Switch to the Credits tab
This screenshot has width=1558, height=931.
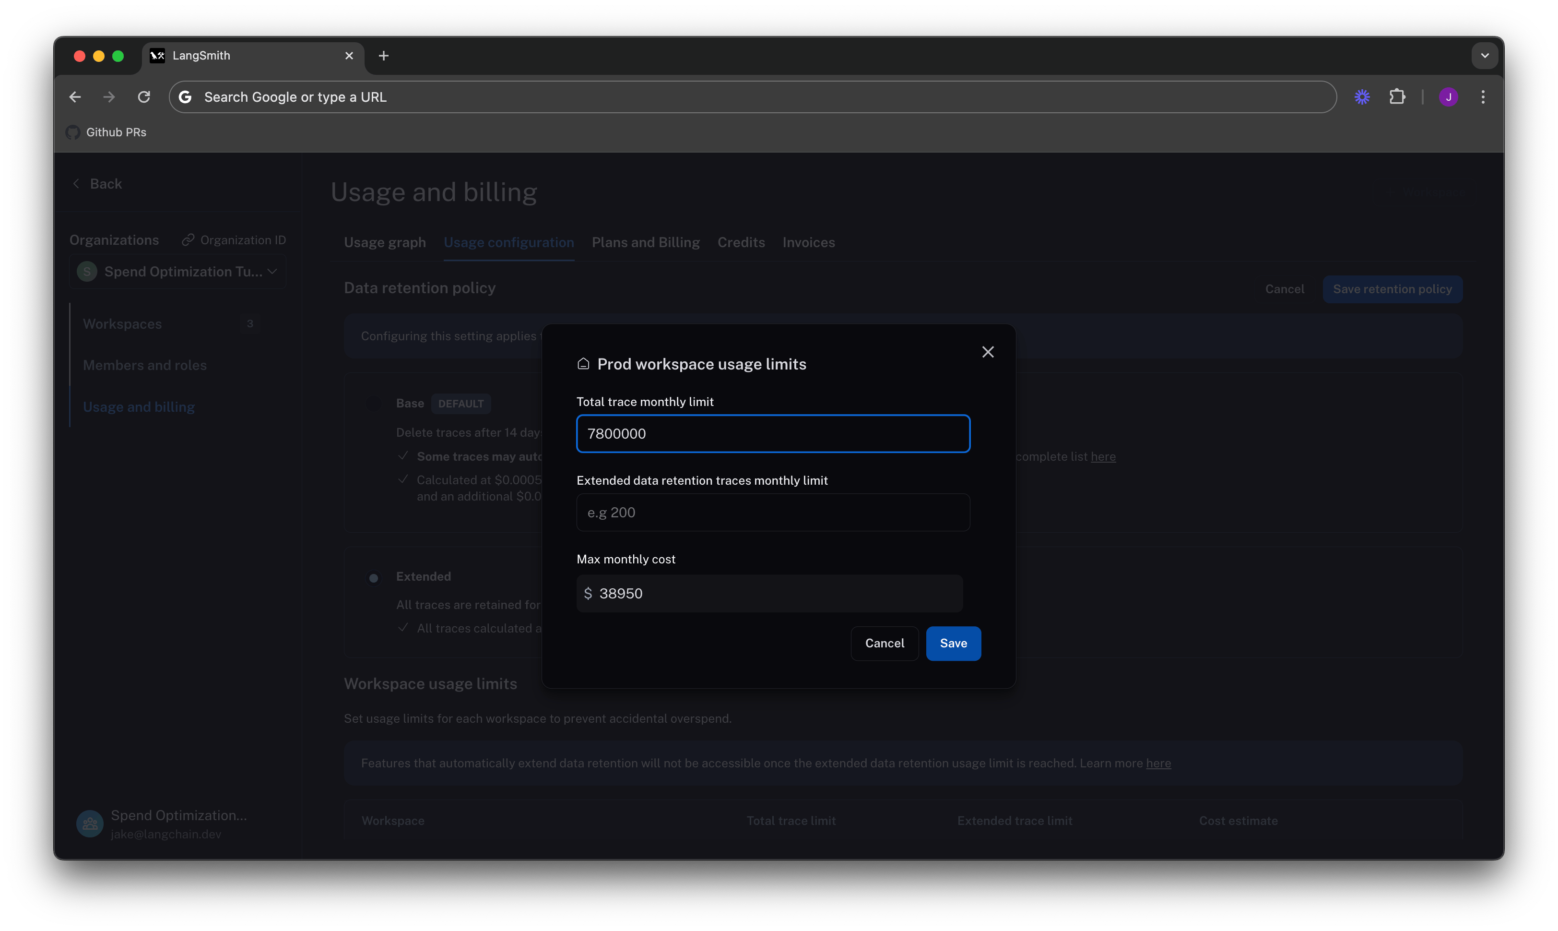[741, 242]
